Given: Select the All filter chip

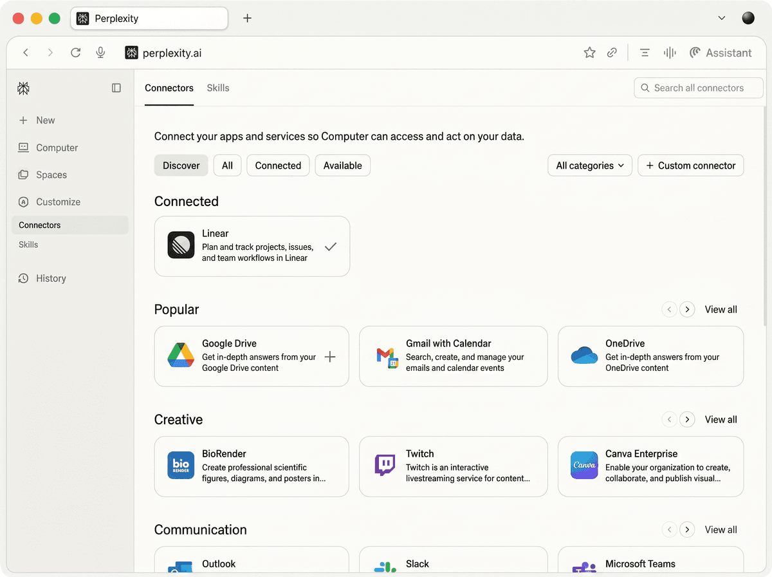Looking at the screenshot, I should coord(227,166).
